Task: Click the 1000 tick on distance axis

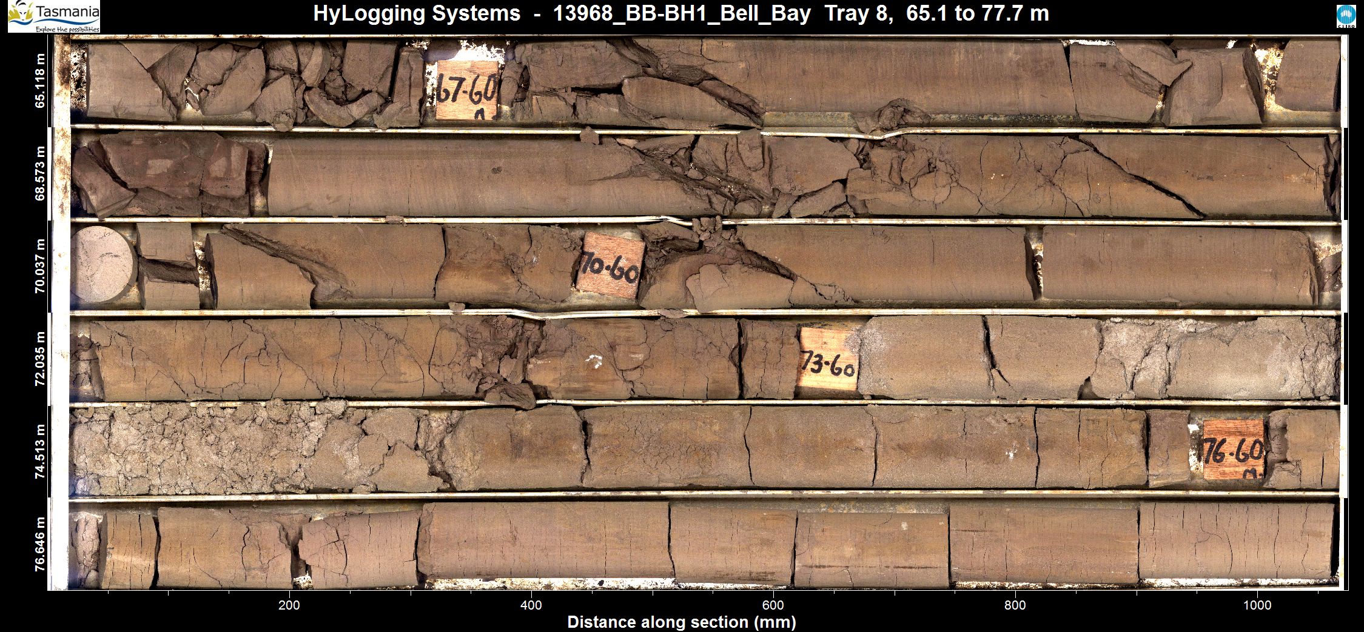Action: point(1257,605)
